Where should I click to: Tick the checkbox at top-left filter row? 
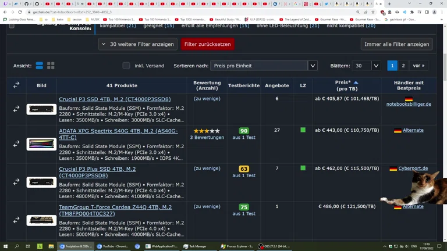[12, 26]
